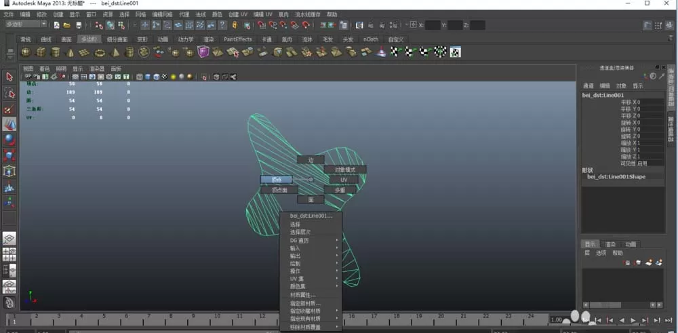This screenshot has width=678, height=333.
Task: Select the lasso tool in toolbox
Action: [x=9, y=92]
